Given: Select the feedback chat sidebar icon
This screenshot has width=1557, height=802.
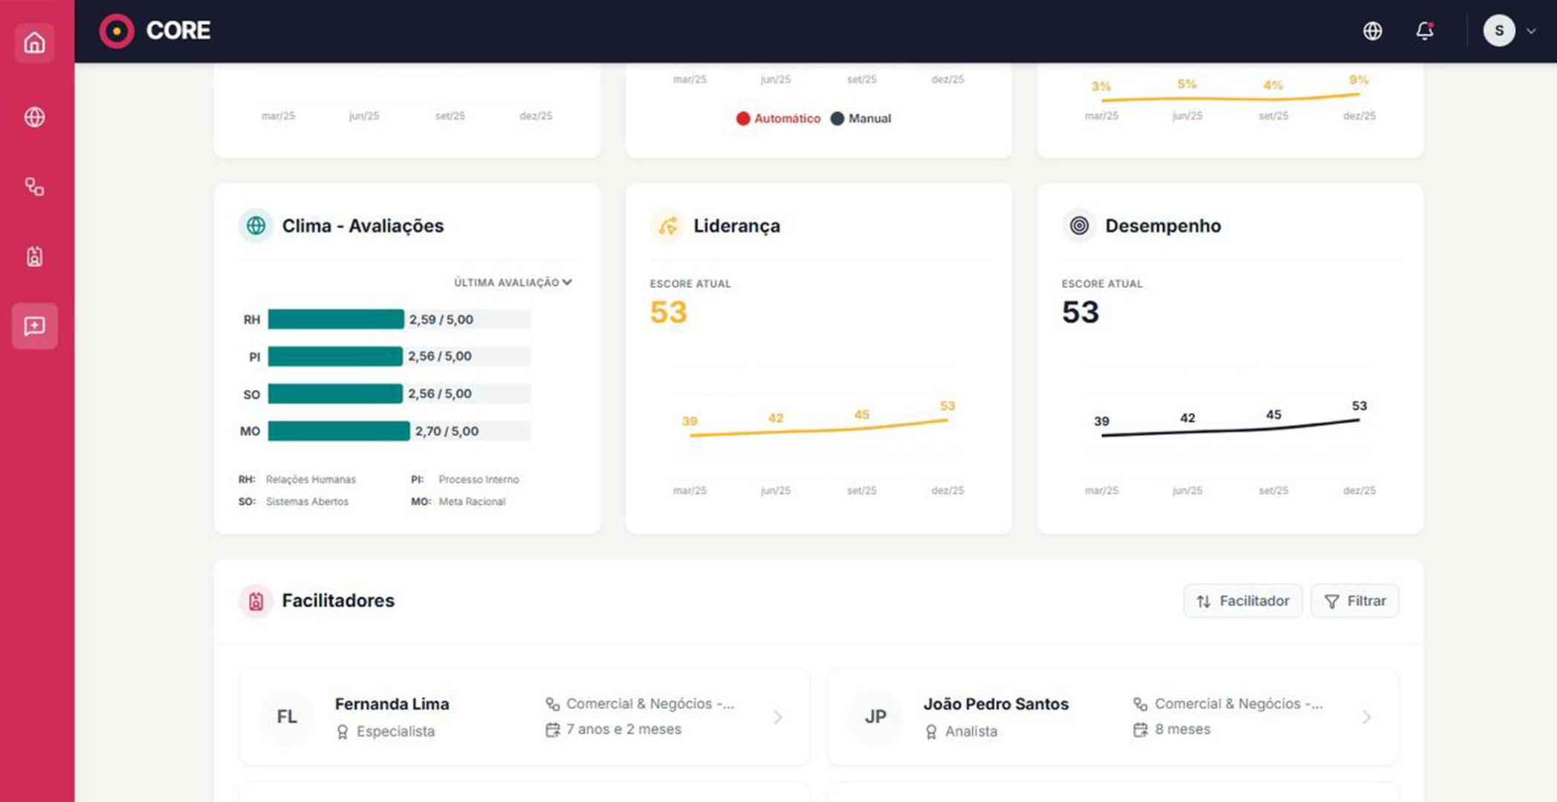Looking at the screenshot, I should tap(34, 326).
